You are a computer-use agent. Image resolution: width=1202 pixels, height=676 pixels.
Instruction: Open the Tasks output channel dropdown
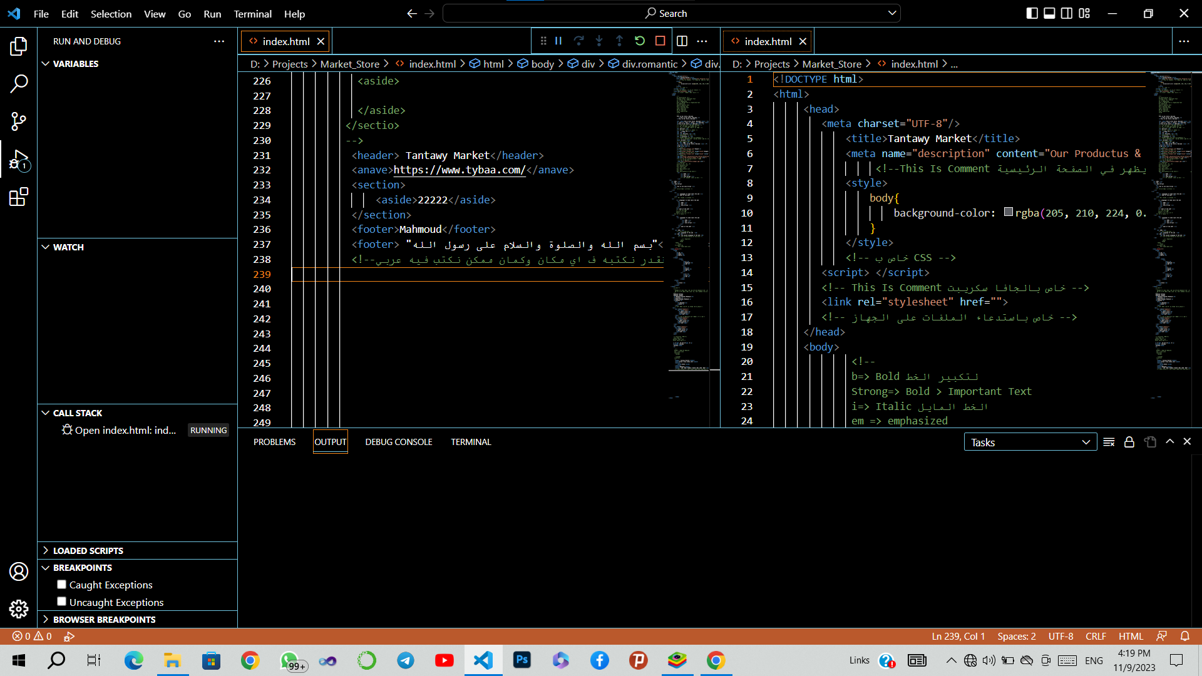(1030, 442)
